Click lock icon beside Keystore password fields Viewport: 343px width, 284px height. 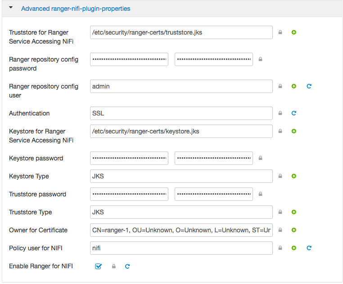(x=260, y=158)
